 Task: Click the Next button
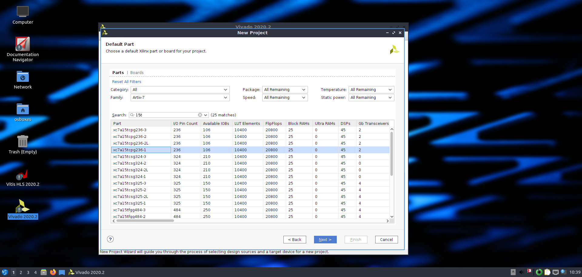point(325,239)
